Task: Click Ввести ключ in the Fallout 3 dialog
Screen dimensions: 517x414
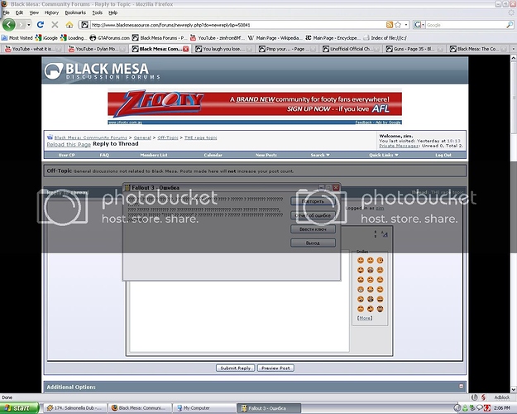Action: (x=313, y=229)
